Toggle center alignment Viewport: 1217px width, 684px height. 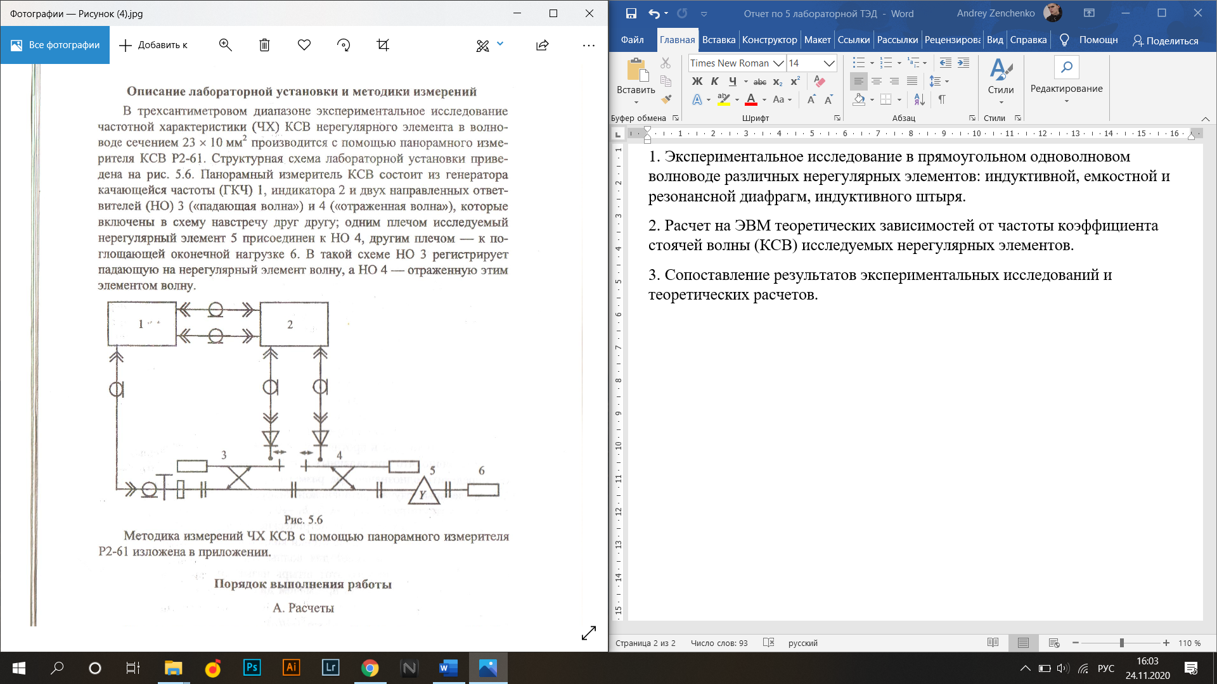tap(877, 81)
